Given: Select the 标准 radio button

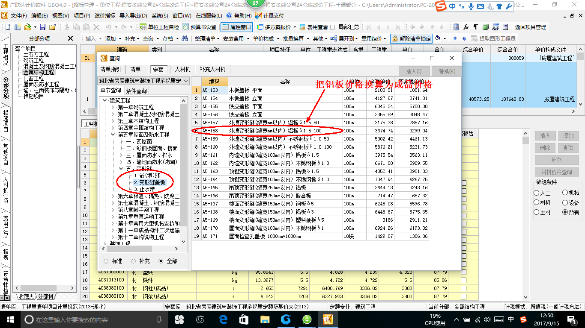Looking at the screenshot, I should coord(106,261).
